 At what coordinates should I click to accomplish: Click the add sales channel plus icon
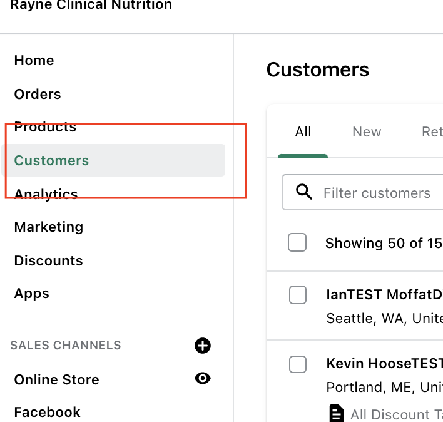pyautogui.click(x=203, y=346)
